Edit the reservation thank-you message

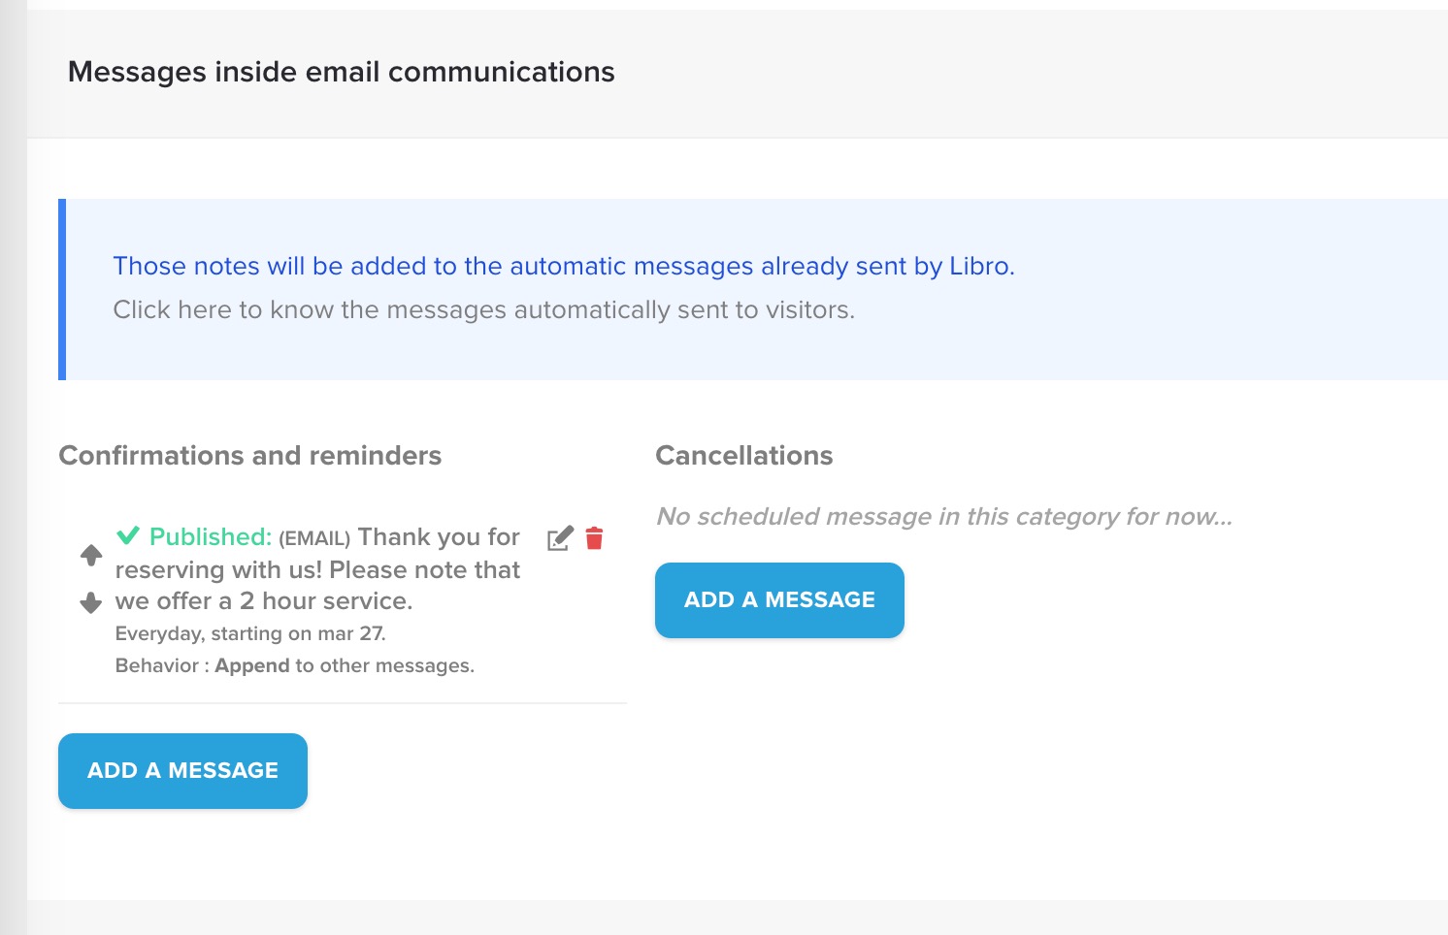coord(560,538)
